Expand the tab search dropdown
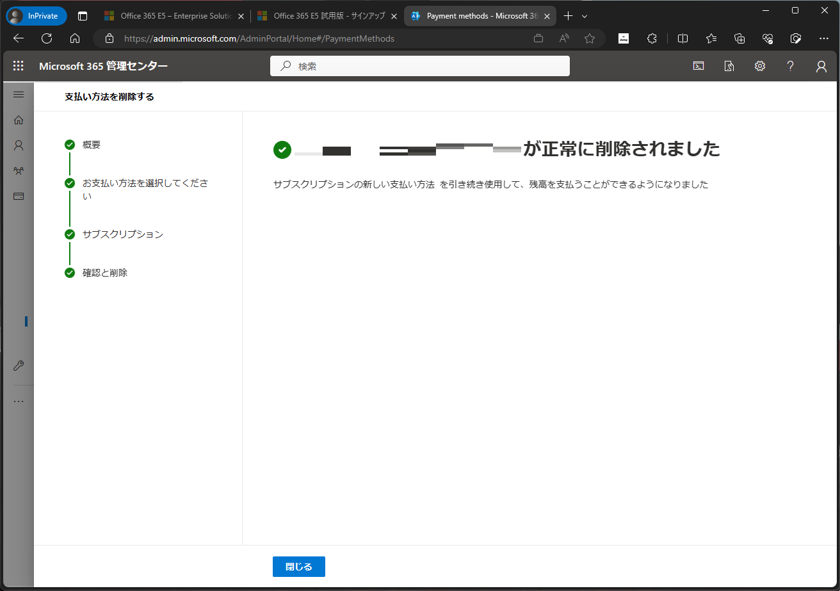840x591 pixels. (585, 16)
